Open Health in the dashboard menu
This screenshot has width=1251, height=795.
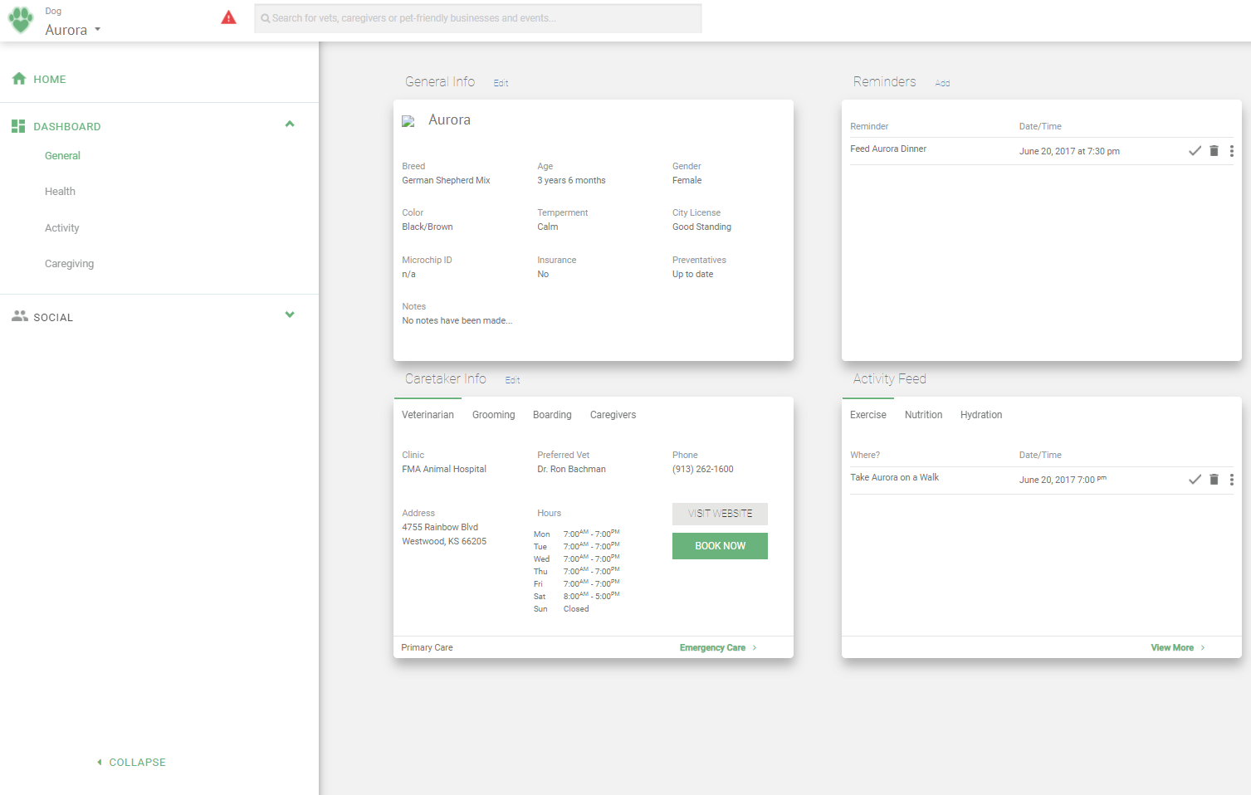click(x=60, y=192)
